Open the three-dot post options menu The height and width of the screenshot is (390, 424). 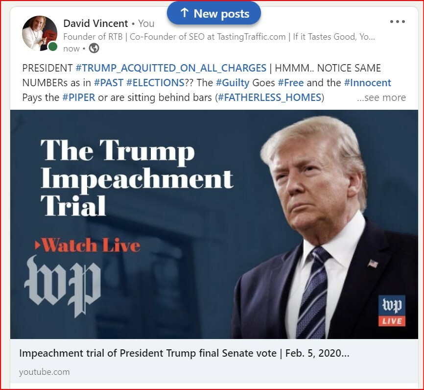point(397,22)
